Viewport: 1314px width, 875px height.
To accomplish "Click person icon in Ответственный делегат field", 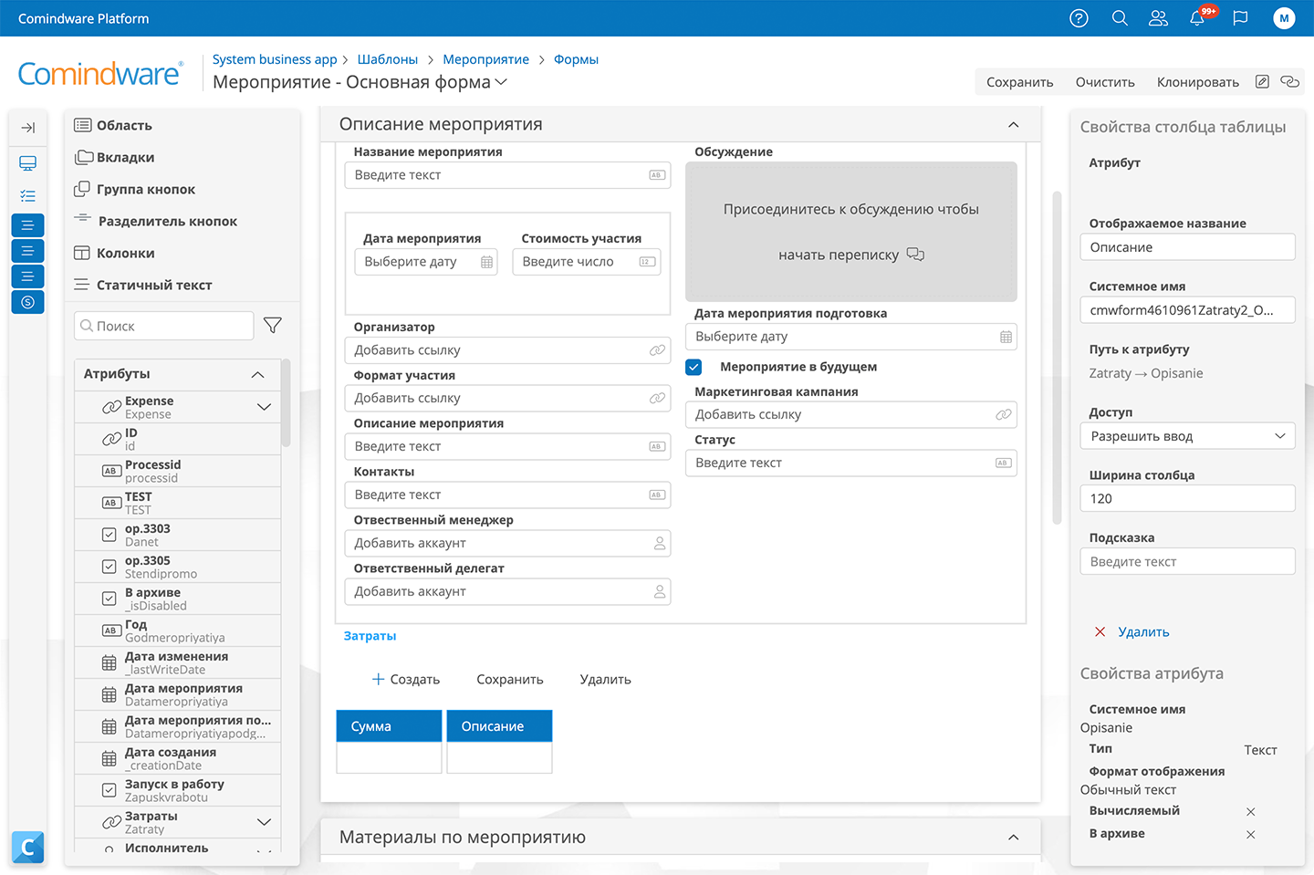I will tap(660, 591).
